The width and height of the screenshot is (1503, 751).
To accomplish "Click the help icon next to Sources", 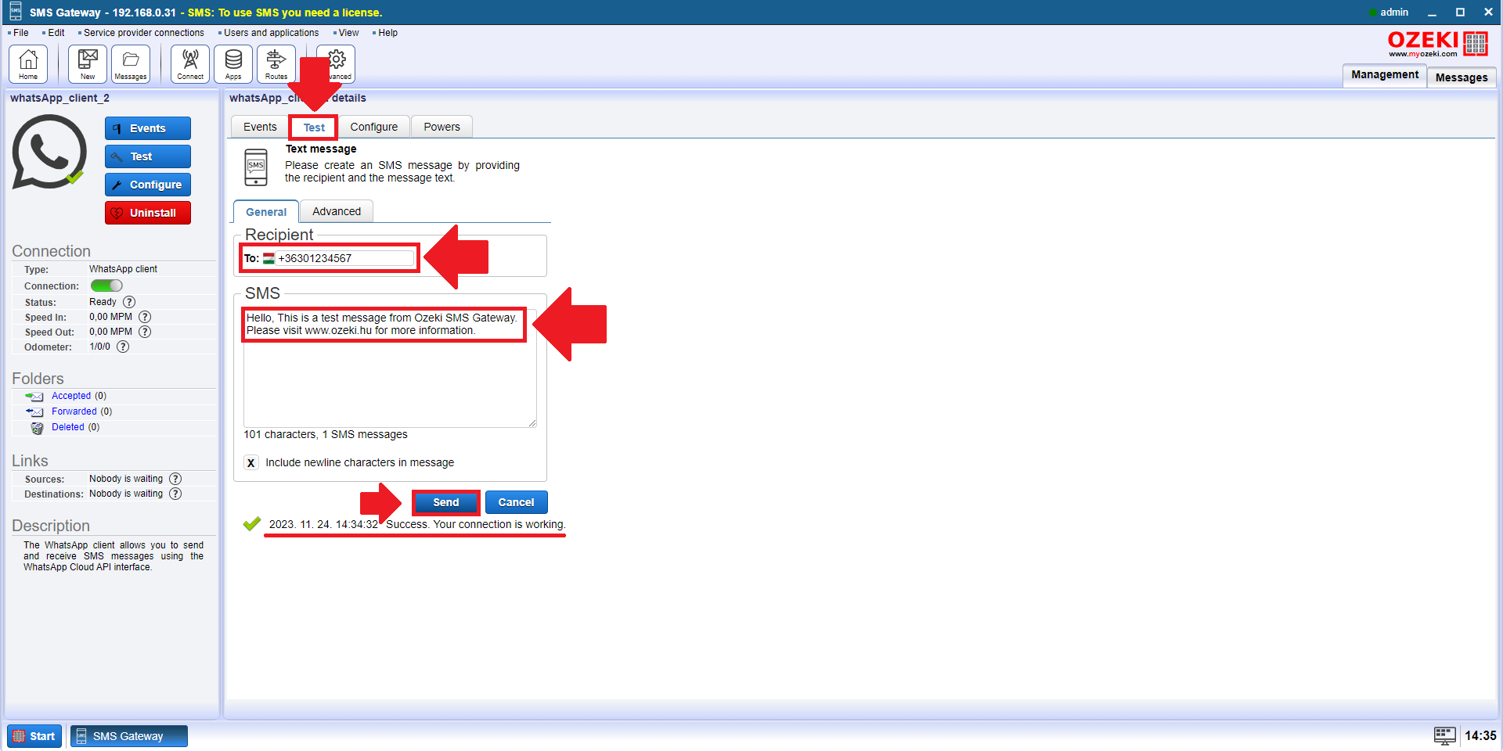I will pos(175,479).
